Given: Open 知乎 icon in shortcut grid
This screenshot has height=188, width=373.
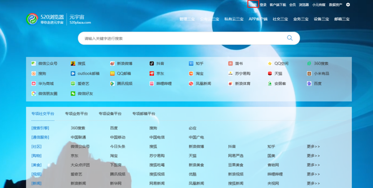Looking at the screenshot, I should (x=191, y=63).
